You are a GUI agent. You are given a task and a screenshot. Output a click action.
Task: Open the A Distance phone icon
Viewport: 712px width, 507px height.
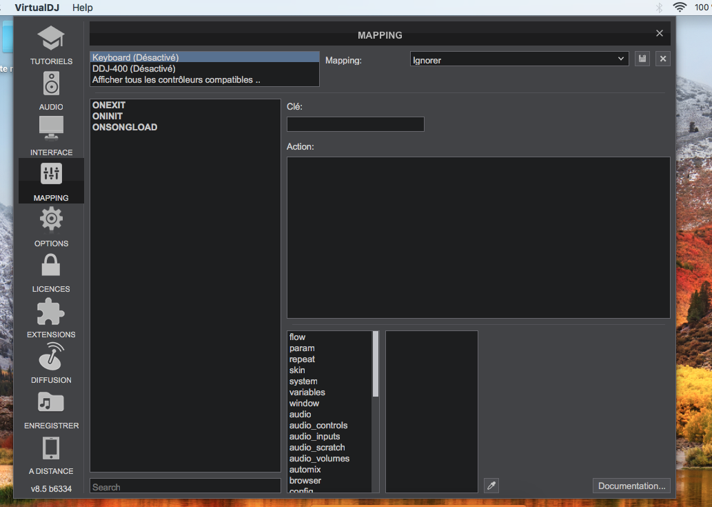point(51,448)
